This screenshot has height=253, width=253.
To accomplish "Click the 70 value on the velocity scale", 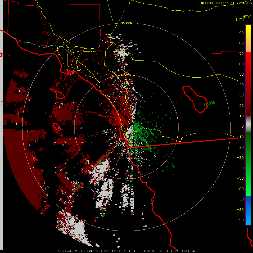I will coord(241,54).
